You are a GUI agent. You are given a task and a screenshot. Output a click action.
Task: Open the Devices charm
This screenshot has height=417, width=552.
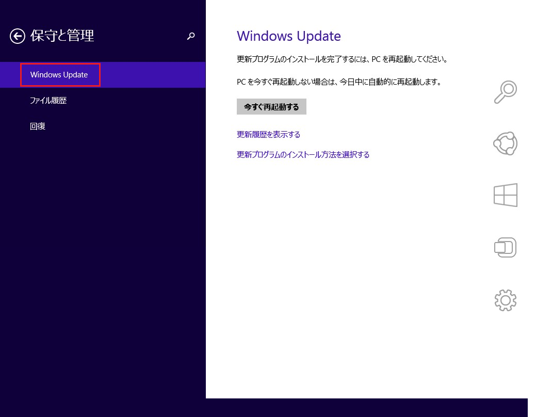coord(505,248)
